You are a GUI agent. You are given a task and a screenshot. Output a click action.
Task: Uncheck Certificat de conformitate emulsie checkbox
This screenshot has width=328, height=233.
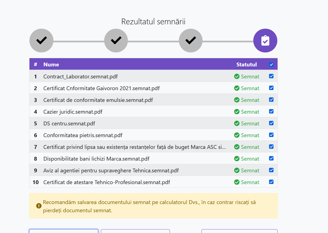coord(271,100)
